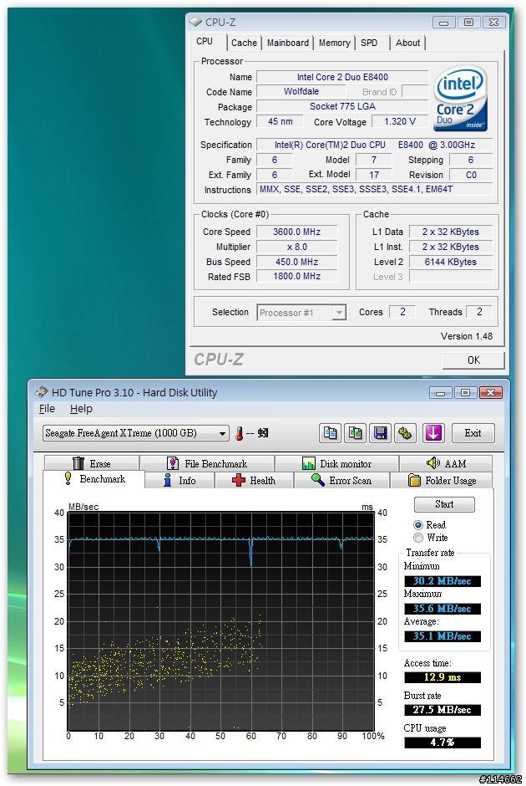Open the AAM tab
Image resolution: width=526 pixels, height=786 pixels.
pos(446,463)
